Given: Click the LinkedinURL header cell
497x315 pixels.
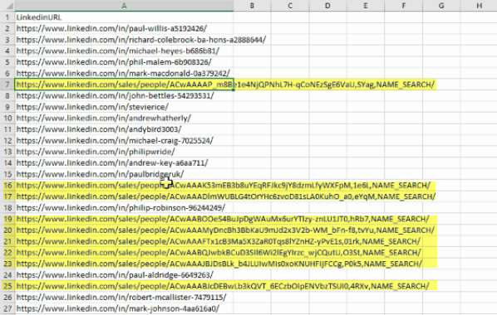Looking at the screenshot, I should coord(124,17).
